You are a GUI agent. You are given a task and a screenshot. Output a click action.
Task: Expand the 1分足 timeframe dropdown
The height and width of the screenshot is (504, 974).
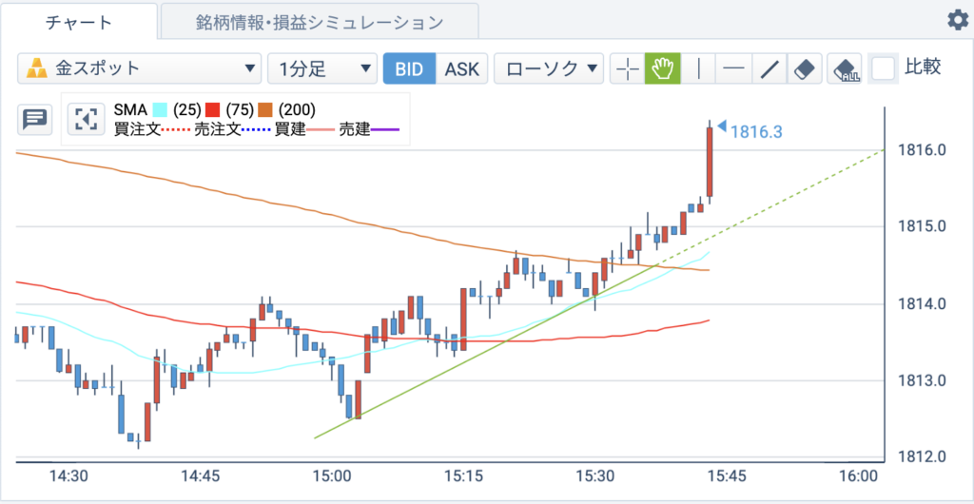point(321,68)
